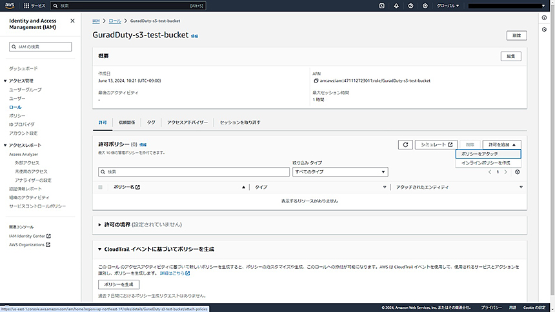
Task: Close the IAM navigation panel
Action: click(x=72, y=21)
